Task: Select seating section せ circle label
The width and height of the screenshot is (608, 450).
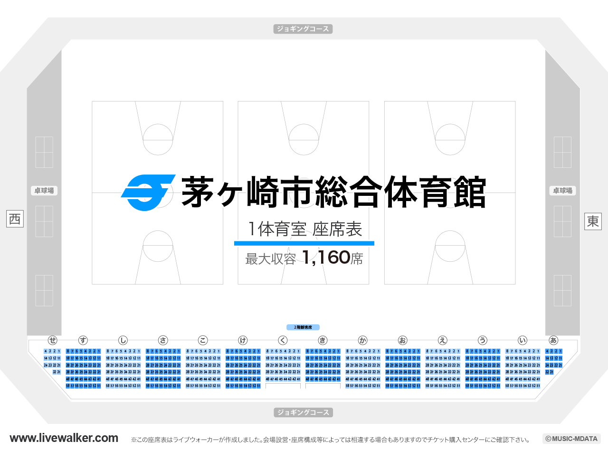Action: pos(53,340)
